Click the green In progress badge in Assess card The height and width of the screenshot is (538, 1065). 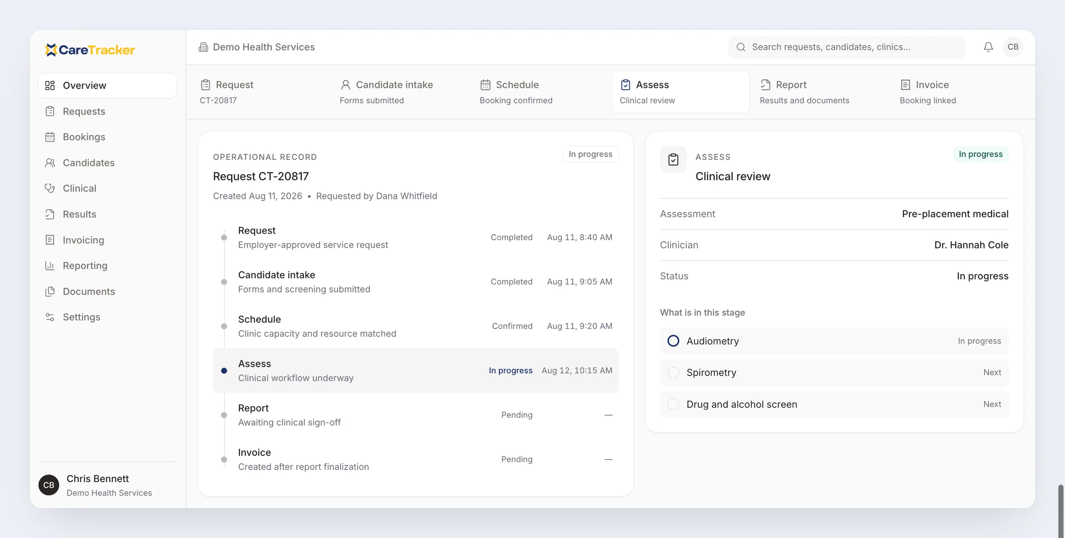[x=981, y=154]
